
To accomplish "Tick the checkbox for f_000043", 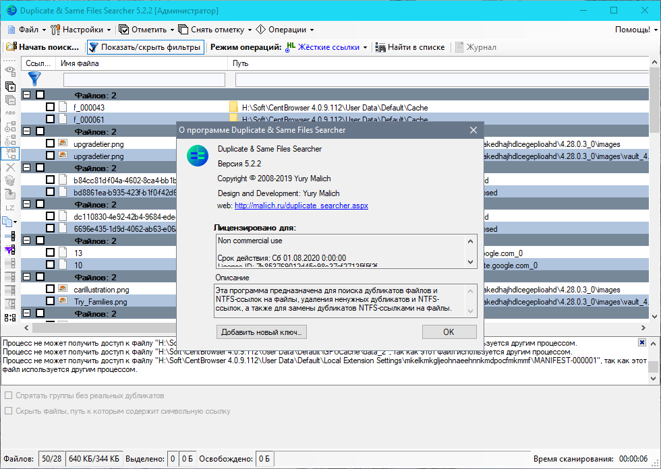I will click(x=50, y=107).
